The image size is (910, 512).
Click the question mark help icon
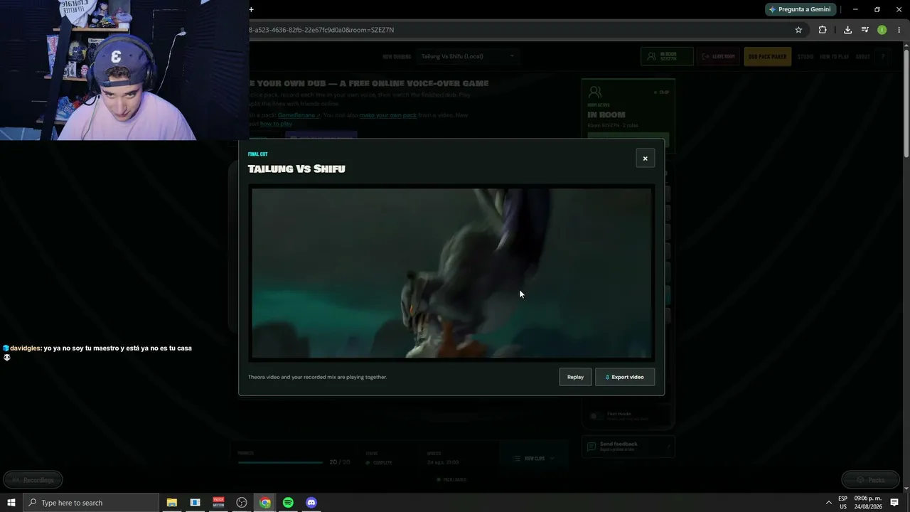tap(883, 57)
